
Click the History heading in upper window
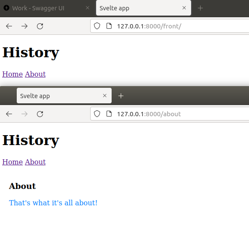[x=30, y=53]
